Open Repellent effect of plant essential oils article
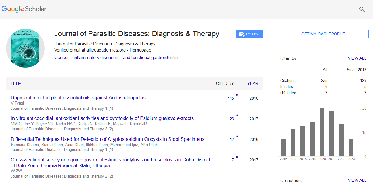The height and width of the screenshot is (183, 373). [78, 98]
